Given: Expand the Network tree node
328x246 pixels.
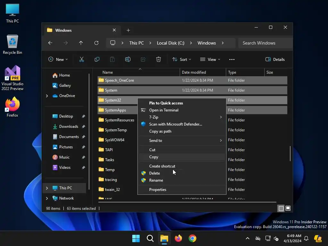Looking at the screenshot, I should point(47,198).
